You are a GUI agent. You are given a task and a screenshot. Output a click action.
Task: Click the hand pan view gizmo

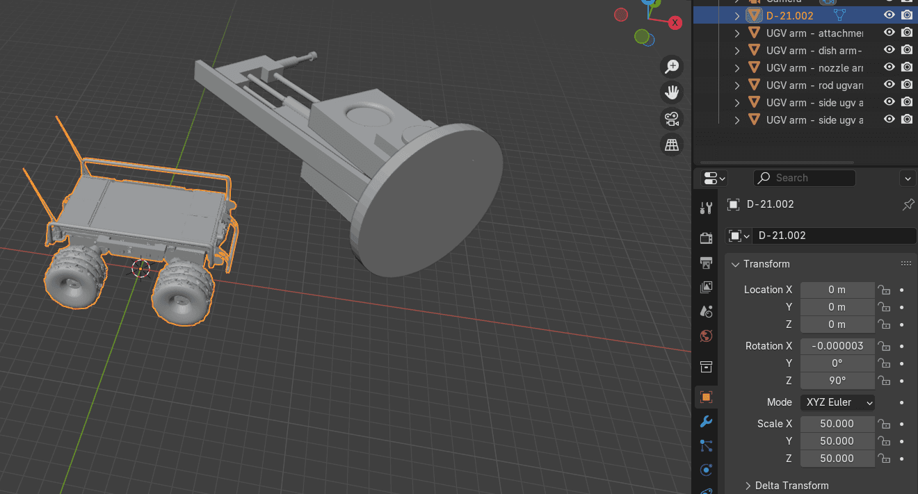tap(672, 92)
